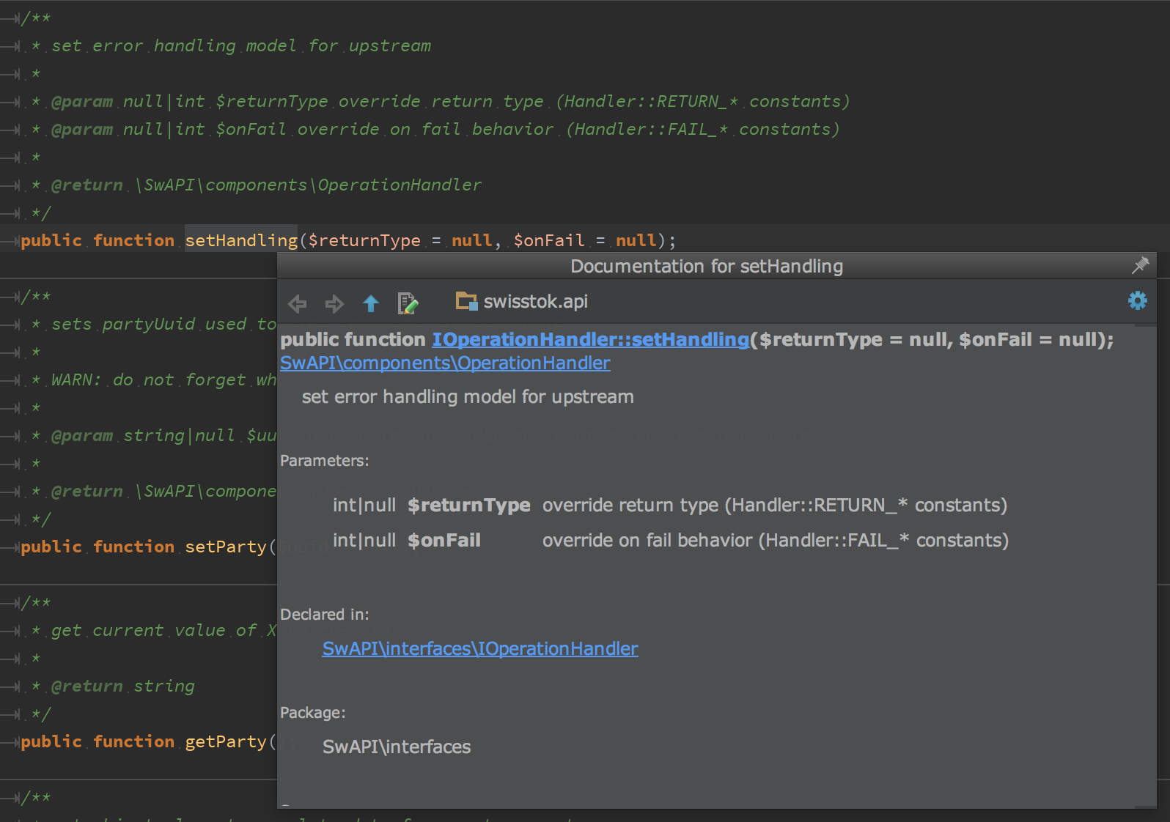Click the $onFail parameter in code

pyautogui.click(x=549, y=240)
